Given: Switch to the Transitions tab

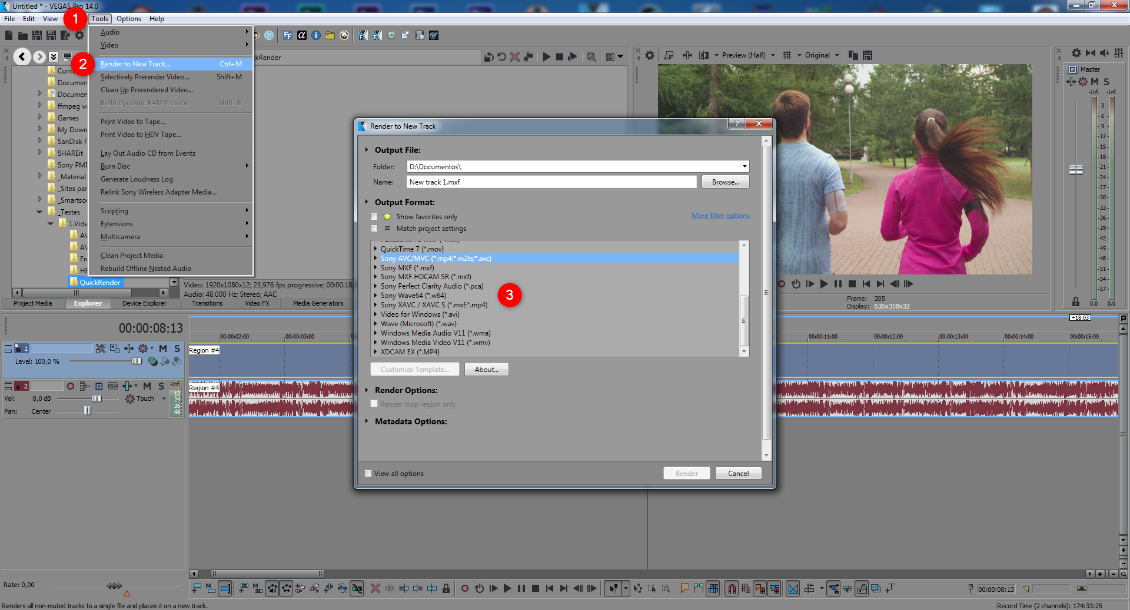Looking at the screenshot, I should tap(207, 304).
